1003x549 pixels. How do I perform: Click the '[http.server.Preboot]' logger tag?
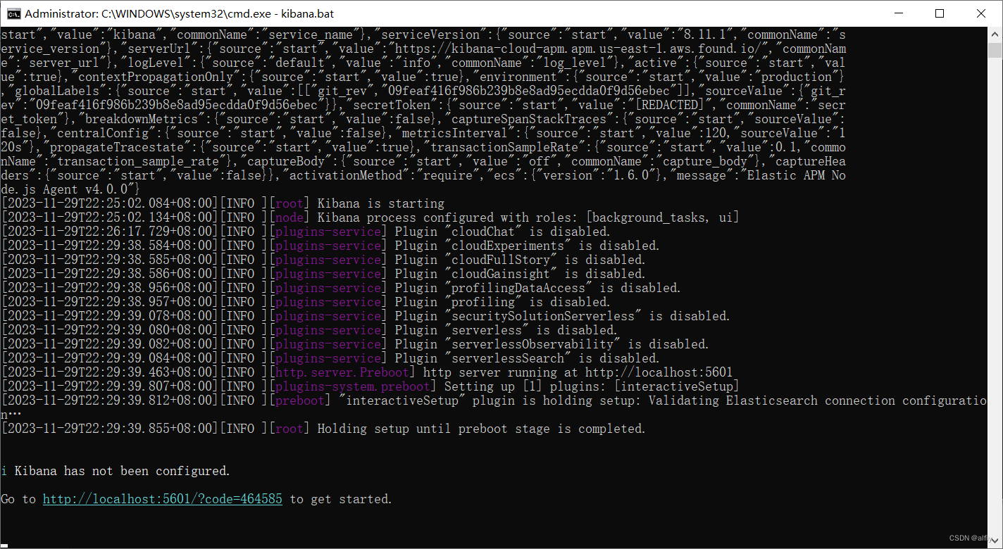(342, 372)
